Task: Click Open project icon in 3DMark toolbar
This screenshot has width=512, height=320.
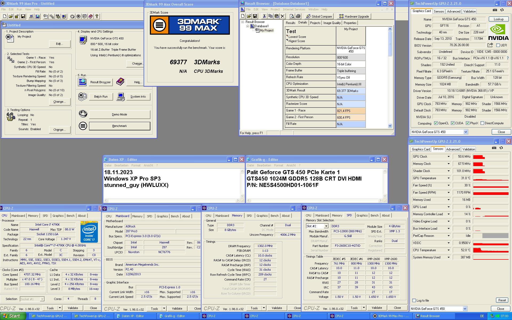Action: pyautogui.click(x=11, y=17)
